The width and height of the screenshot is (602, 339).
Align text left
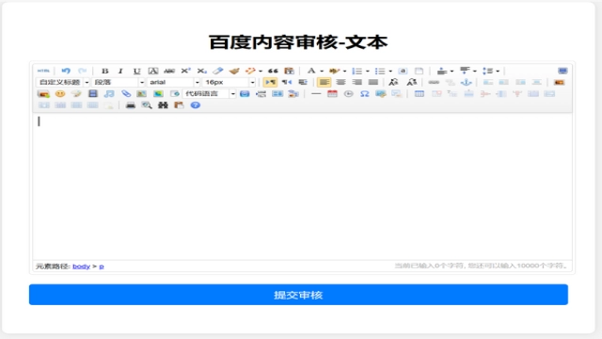point(324,82)
